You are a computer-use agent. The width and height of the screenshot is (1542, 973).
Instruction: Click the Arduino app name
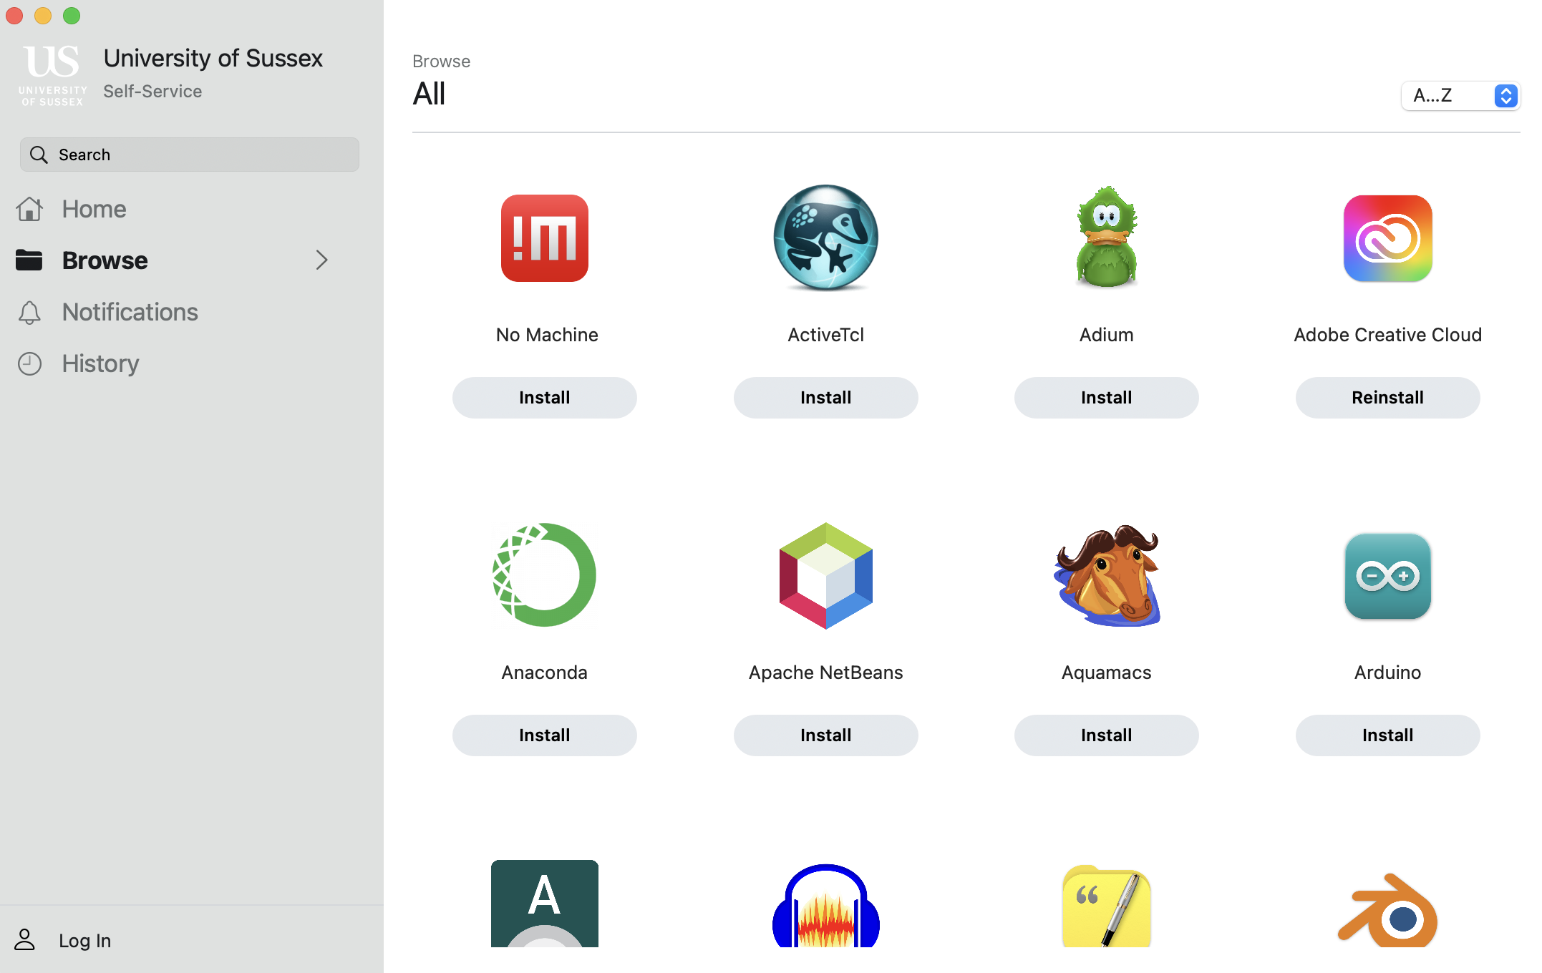click(1387, 673)
